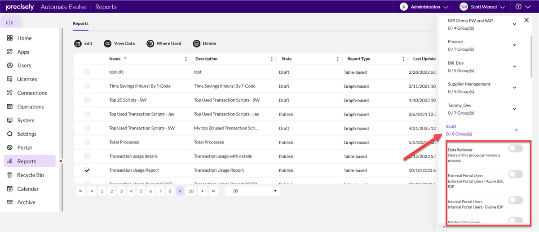This screenshot has width=539, height=232.
Task: Go to page 10 of reports
Action: pyautogui.click(x=191, y=191)
